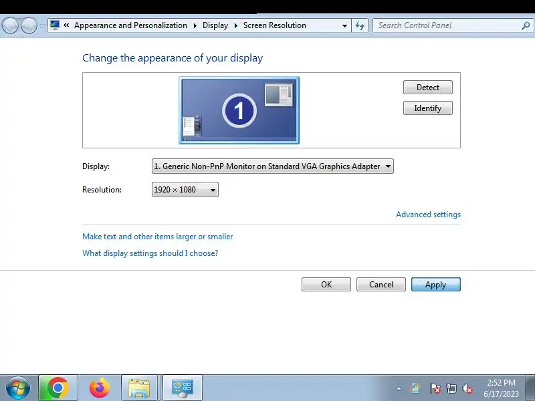535x401 pixels.
Task: Open the Display dropdown list
Action: [x=273, y=166]
